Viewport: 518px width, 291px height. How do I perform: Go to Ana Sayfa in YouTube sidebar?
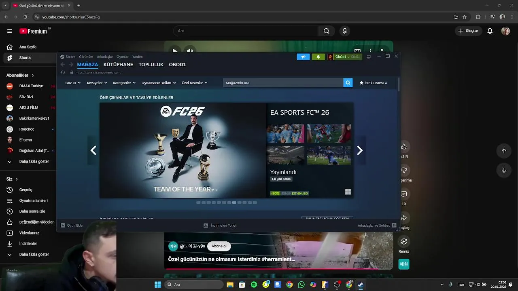coord(28,47)
